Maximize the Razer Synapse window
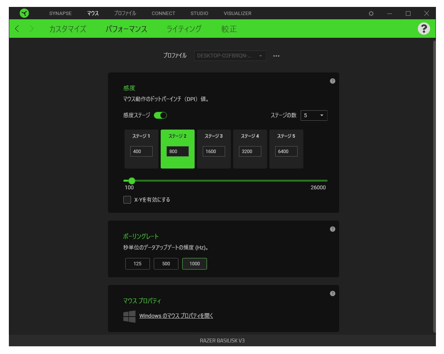 pyautogui.click(x=408, y=13)
